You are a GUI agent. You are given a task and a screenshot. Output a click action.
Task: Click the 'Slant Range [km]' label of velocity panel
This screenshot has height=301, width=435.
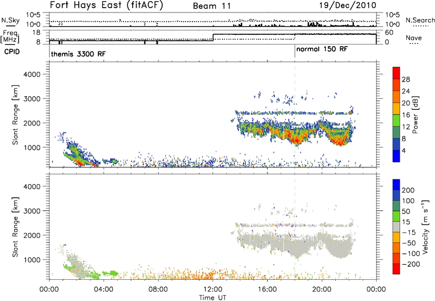tap(15, 227)
